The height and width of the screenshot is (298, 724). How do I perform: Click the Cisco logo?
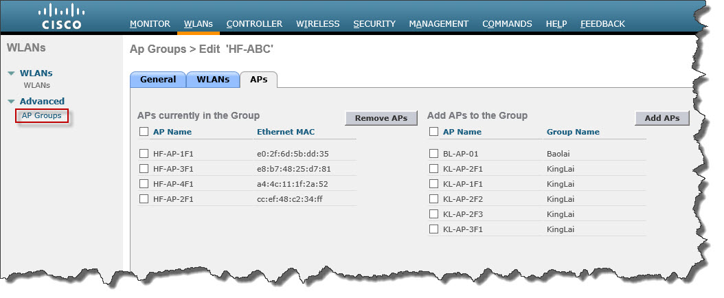tap(62, 17)
